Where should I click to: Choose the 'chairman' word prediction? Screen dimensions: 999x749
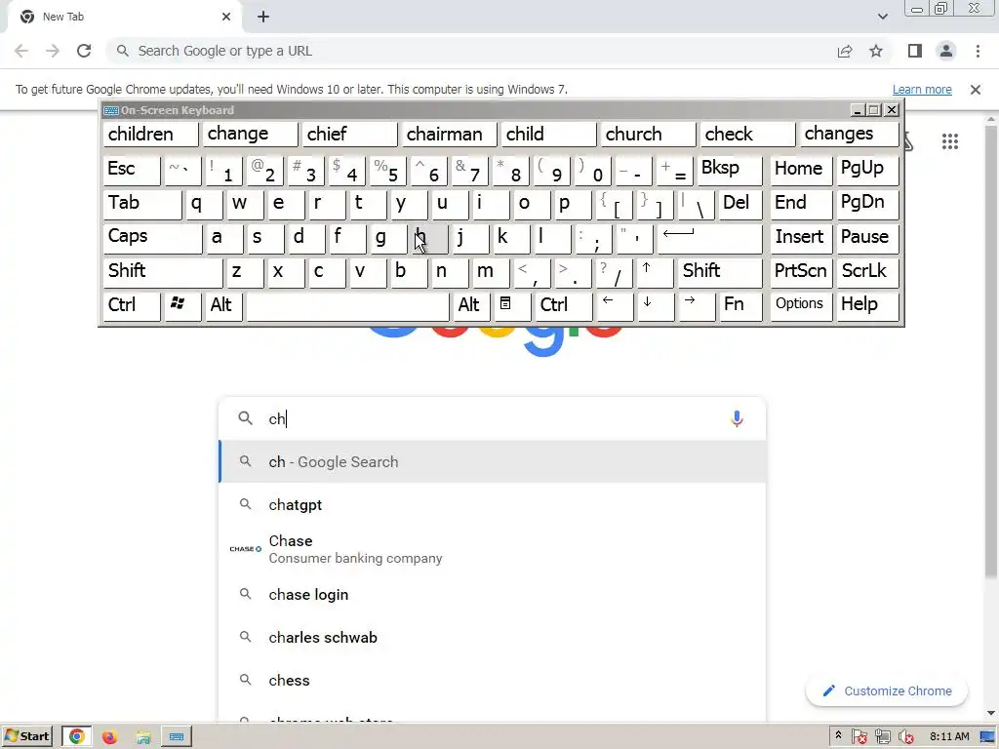449,135
